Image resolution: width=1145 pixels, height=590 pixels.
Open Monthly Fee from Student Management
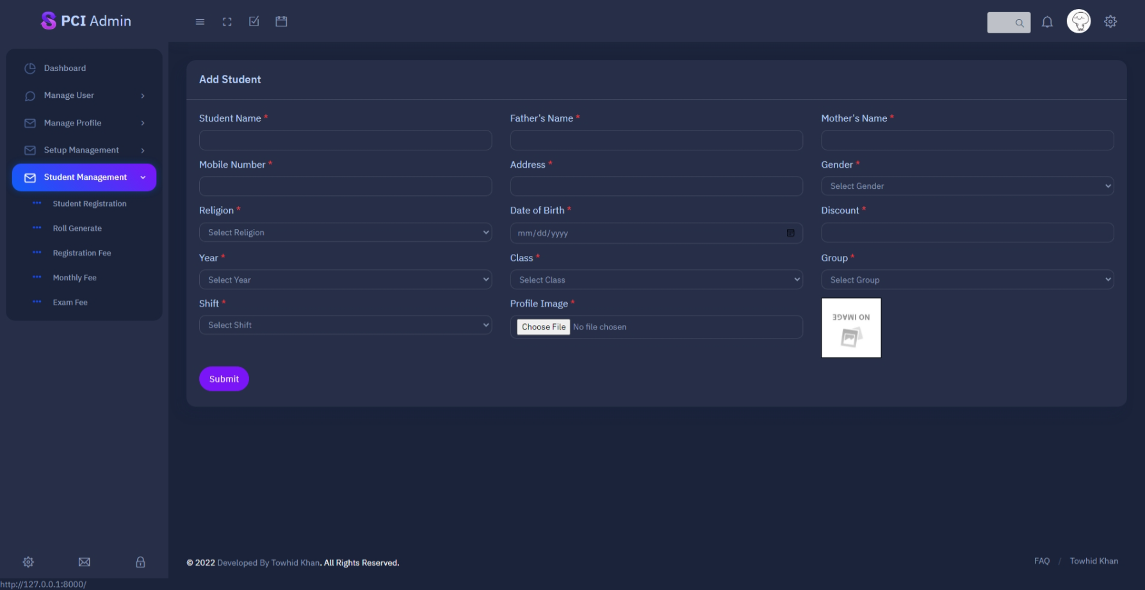click(x=75, y=277)
